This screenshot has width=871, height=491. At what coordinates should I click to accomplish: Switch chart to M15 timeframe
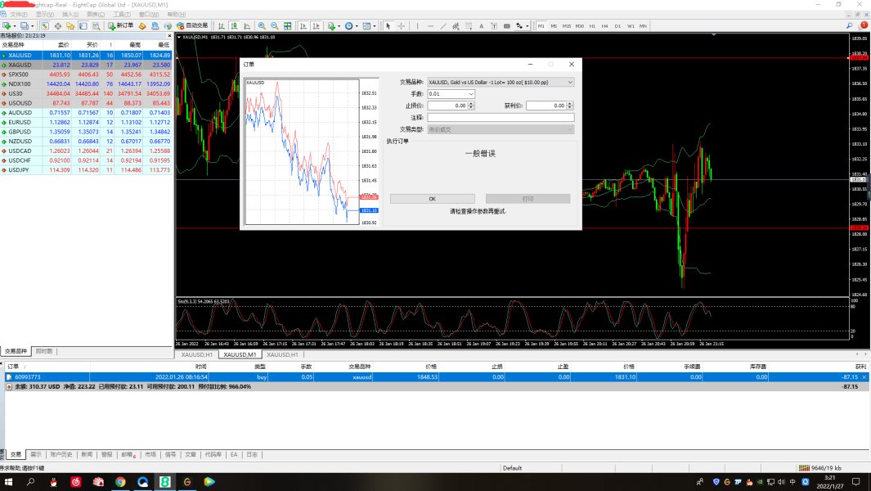(567, 25)
